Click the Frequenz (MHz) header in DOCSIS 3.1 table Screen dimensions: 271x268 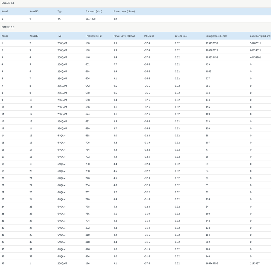coord(94,11)
